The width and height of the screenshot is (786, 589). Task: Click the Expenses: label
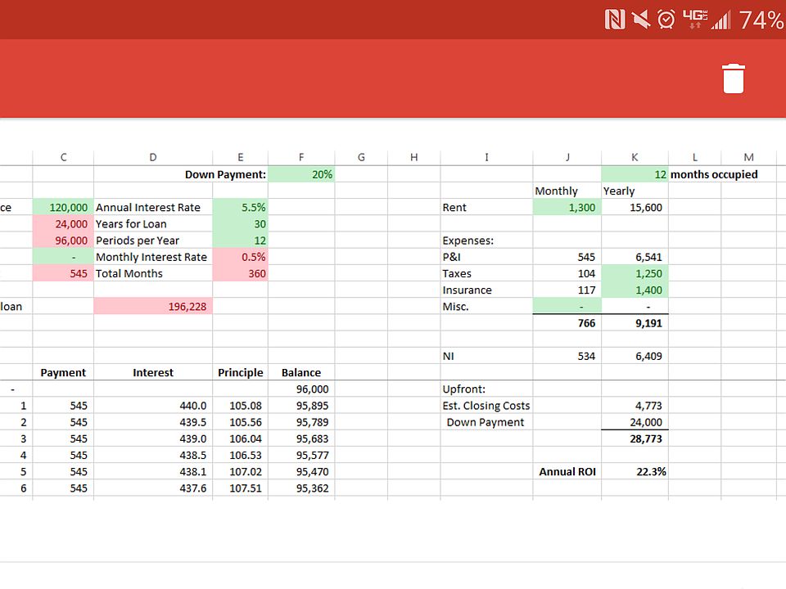coord(468,241)
